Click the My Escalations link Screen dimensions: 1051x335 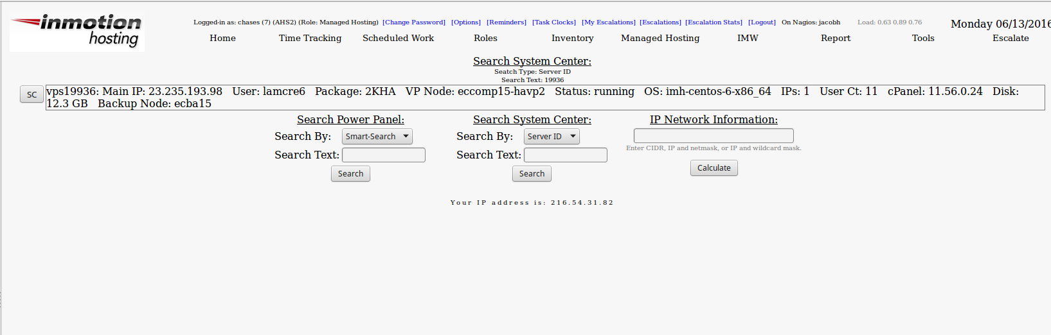609,22
